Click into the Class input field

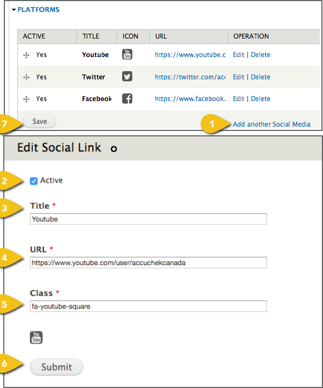[x=148, y=306]
